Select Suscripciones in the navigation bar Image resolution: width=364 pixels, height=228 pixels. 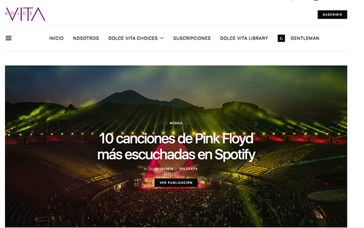pos(192,38)
